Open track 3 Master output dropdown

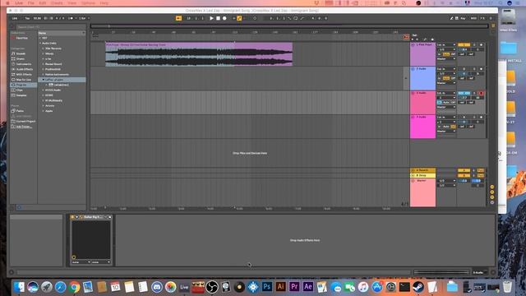[x=445, y=108]
